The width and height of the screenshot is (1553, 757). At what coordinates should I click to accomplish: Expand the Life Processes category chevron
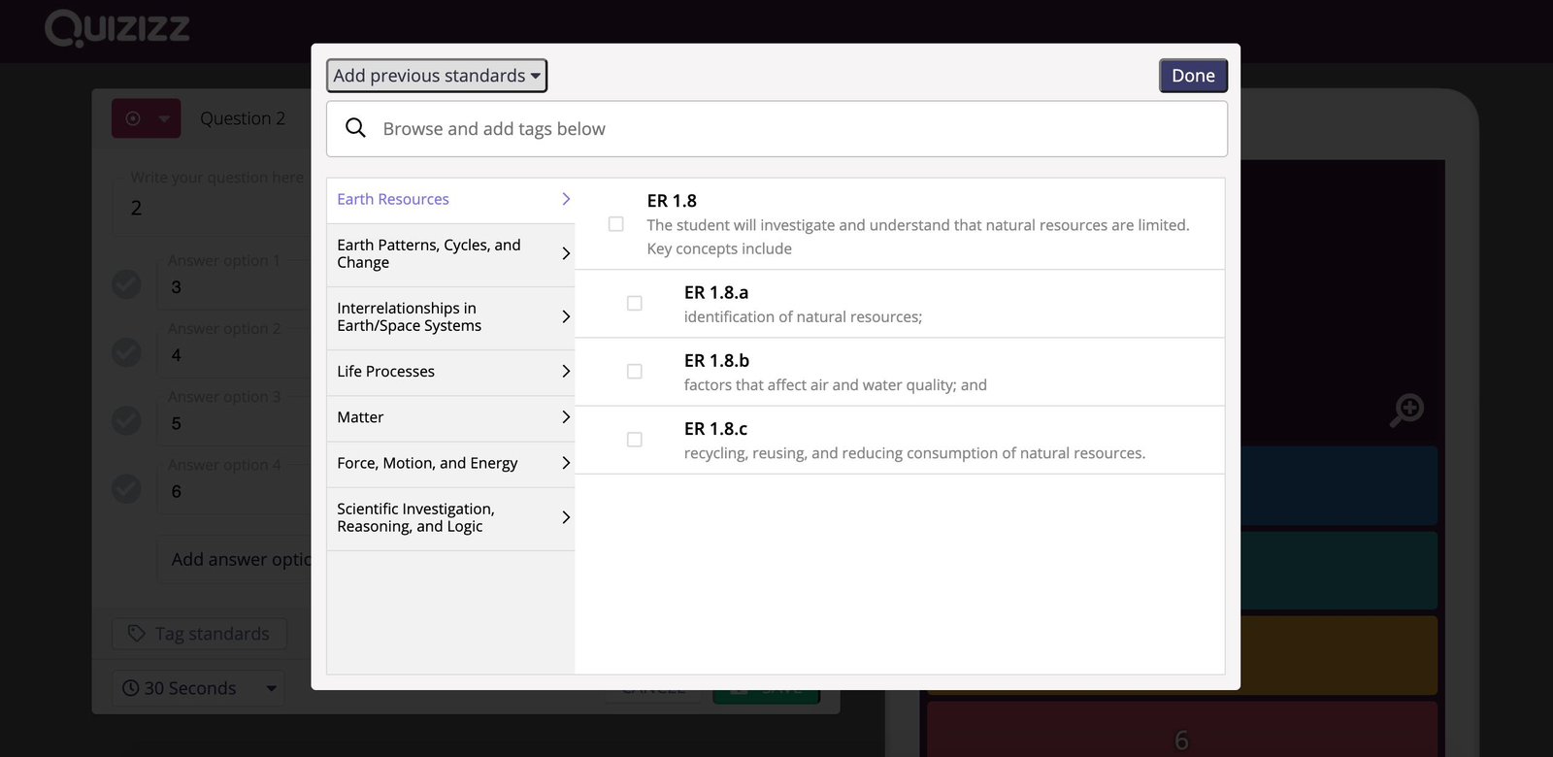click(x=566, y=371)
